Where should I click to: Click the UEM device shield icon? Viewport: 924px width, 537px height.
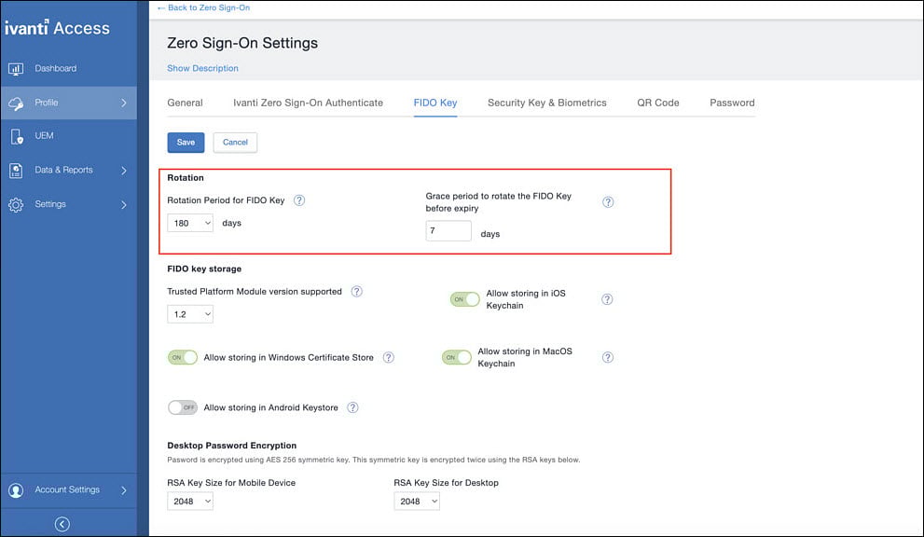(17, 137)
